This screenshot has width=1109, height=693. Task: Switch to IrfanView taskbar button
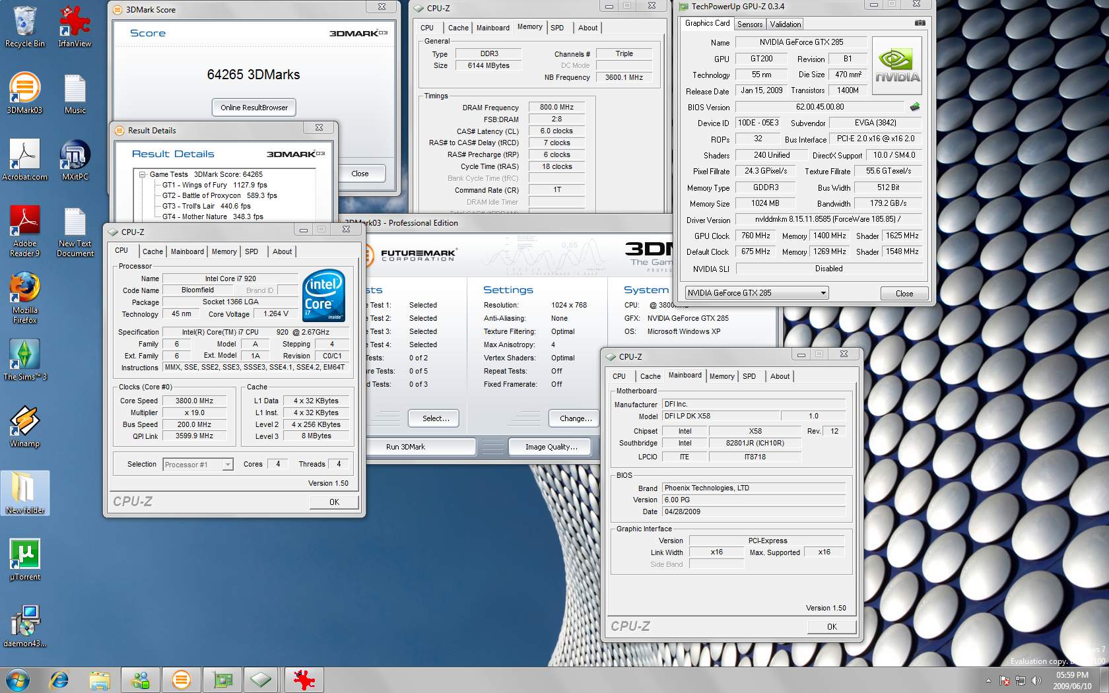tap(304, 680)
